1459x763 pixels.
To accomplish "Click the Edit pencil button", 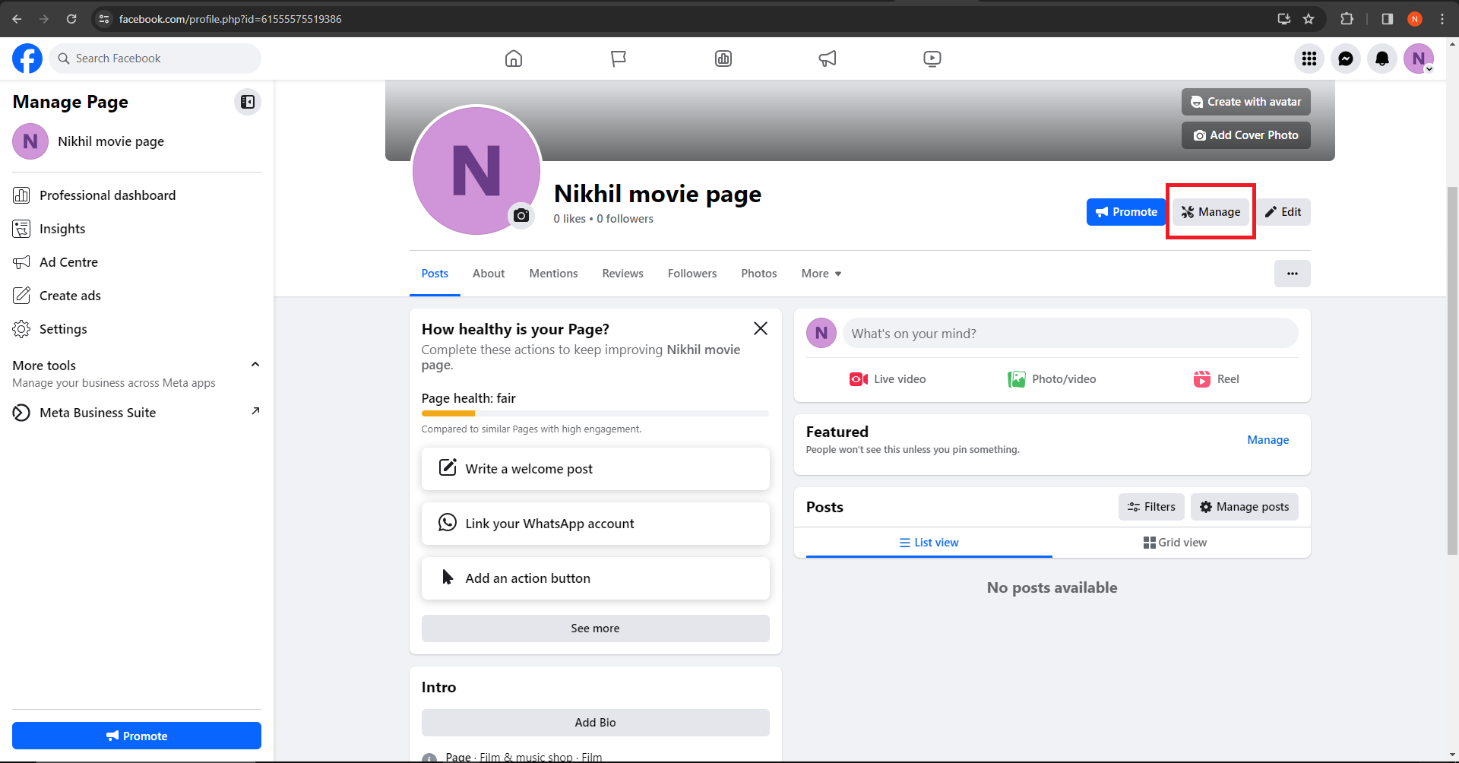I will [x=1283, y=212].
